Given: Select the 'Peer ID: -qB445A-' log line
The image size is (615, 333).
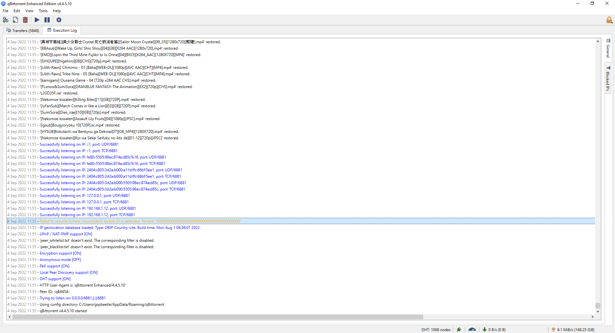Looking at the screenshot, I should tap(301, 292).
